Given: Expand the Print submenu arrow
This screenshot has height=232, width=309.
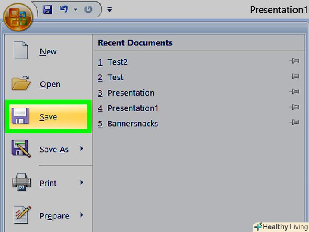Looking at the screenshot, I should point(81,183).
